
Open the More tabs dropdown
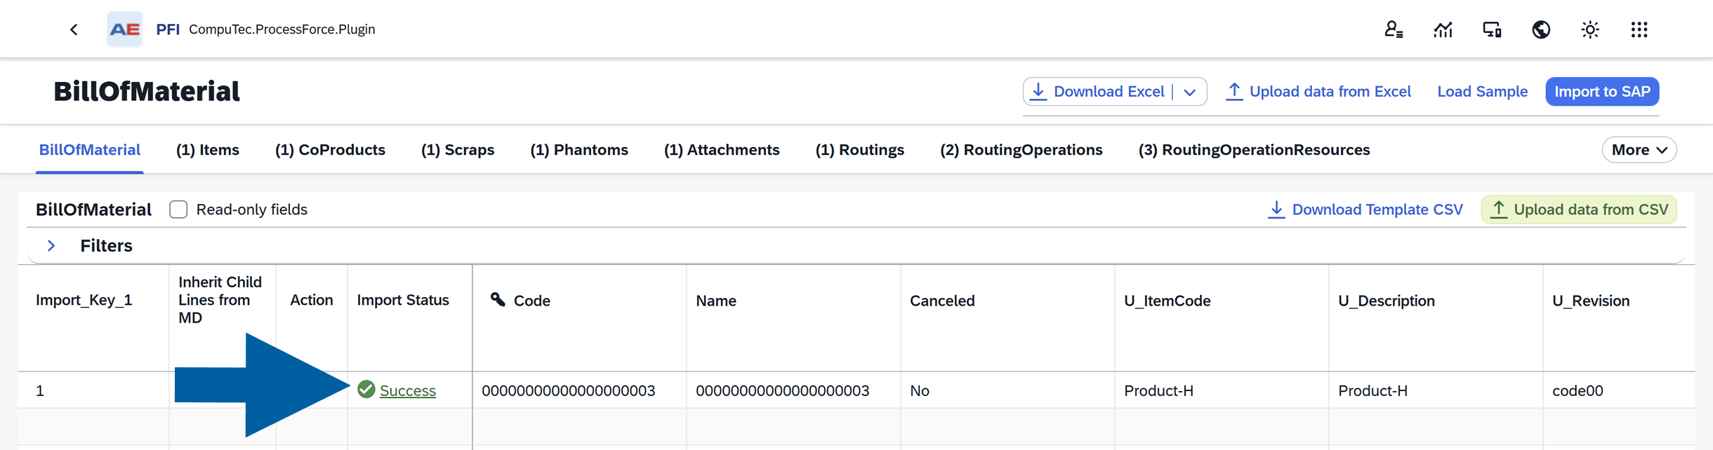1639,150
